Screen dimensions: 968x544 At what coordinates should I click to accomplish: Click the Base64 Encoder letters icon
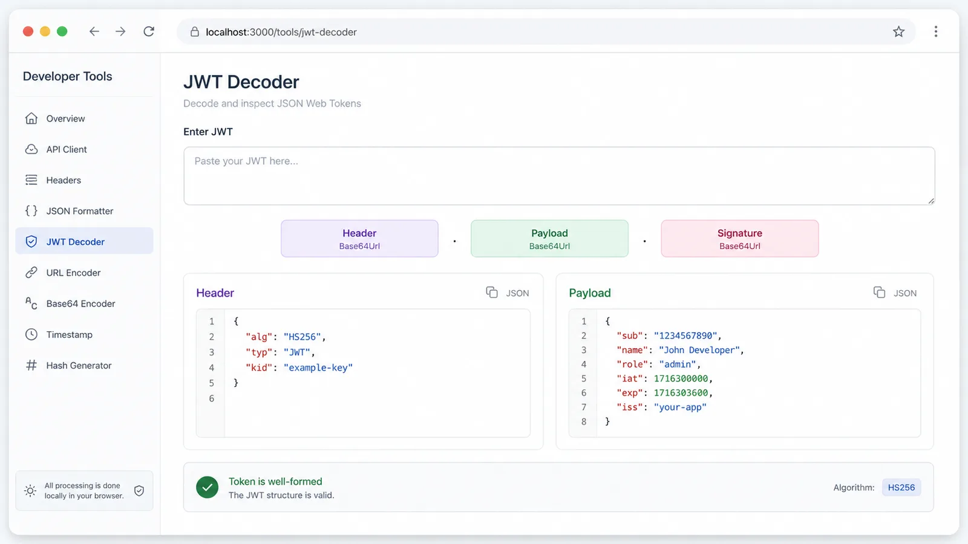[x=31, y=303]
